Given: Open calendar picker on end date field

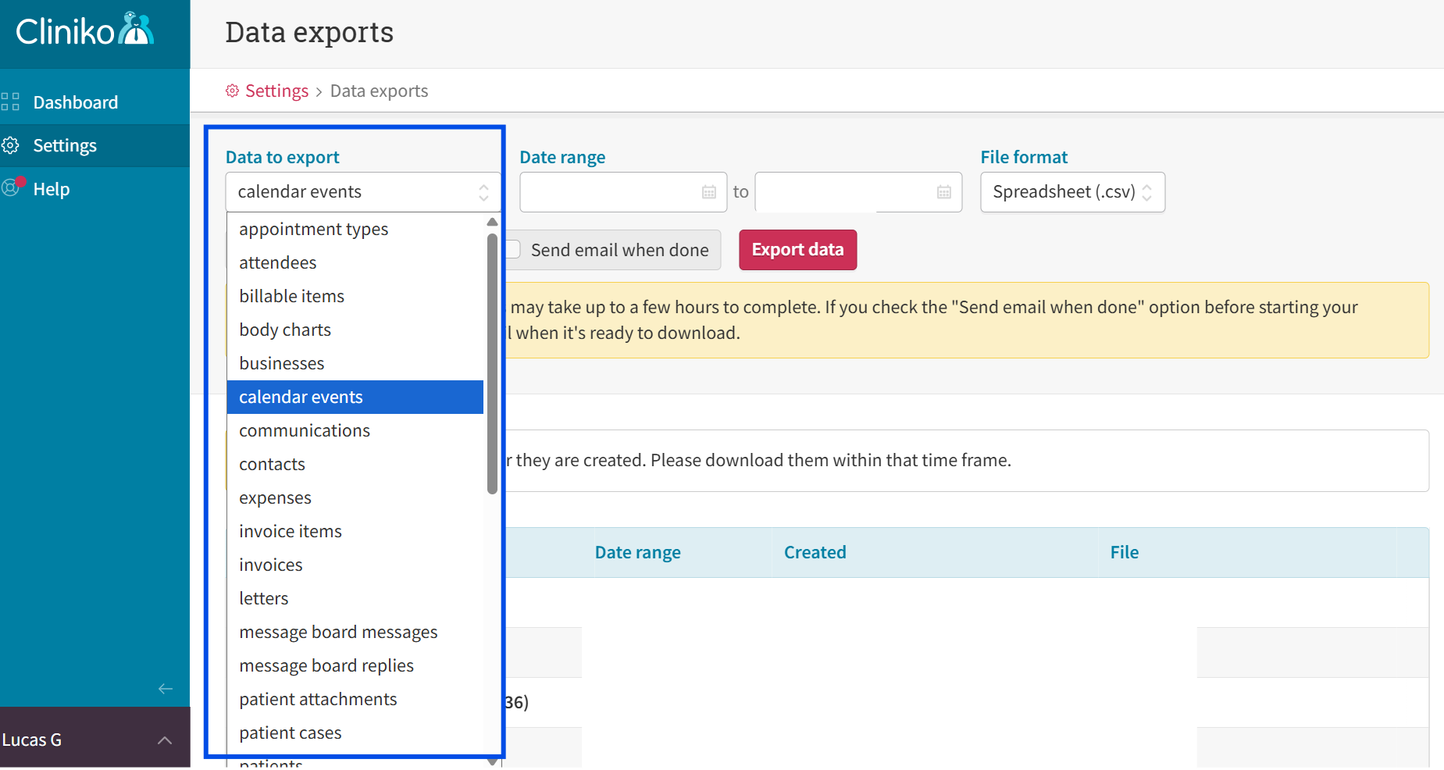Looking at the screenshot, I should pos(944,192).
